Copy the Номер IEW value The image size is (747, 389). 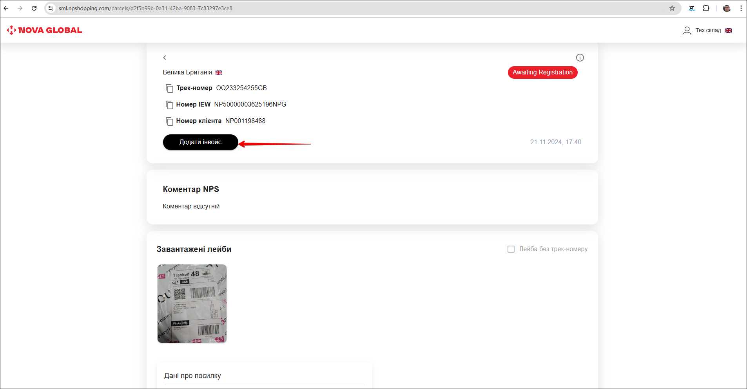click(169, 105)
